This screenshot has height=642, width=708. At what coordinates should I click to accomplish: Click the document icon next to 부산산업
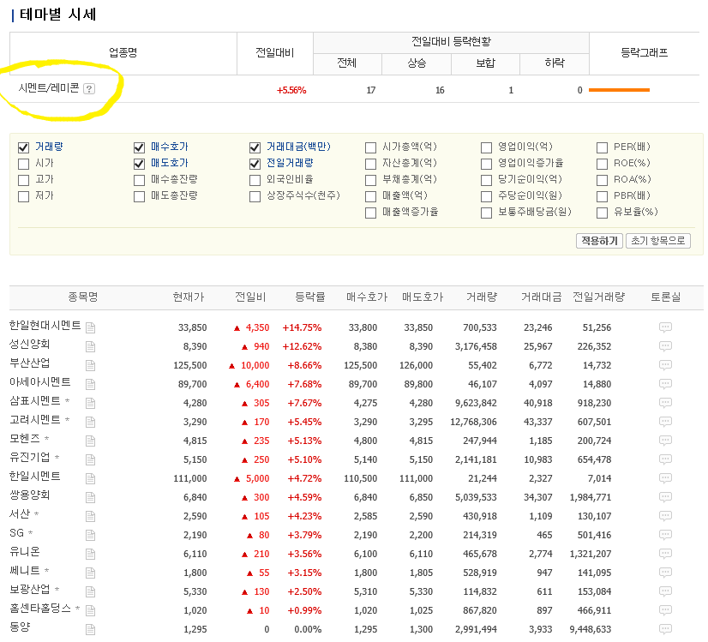pyautogui.click(x=90, y=365)
